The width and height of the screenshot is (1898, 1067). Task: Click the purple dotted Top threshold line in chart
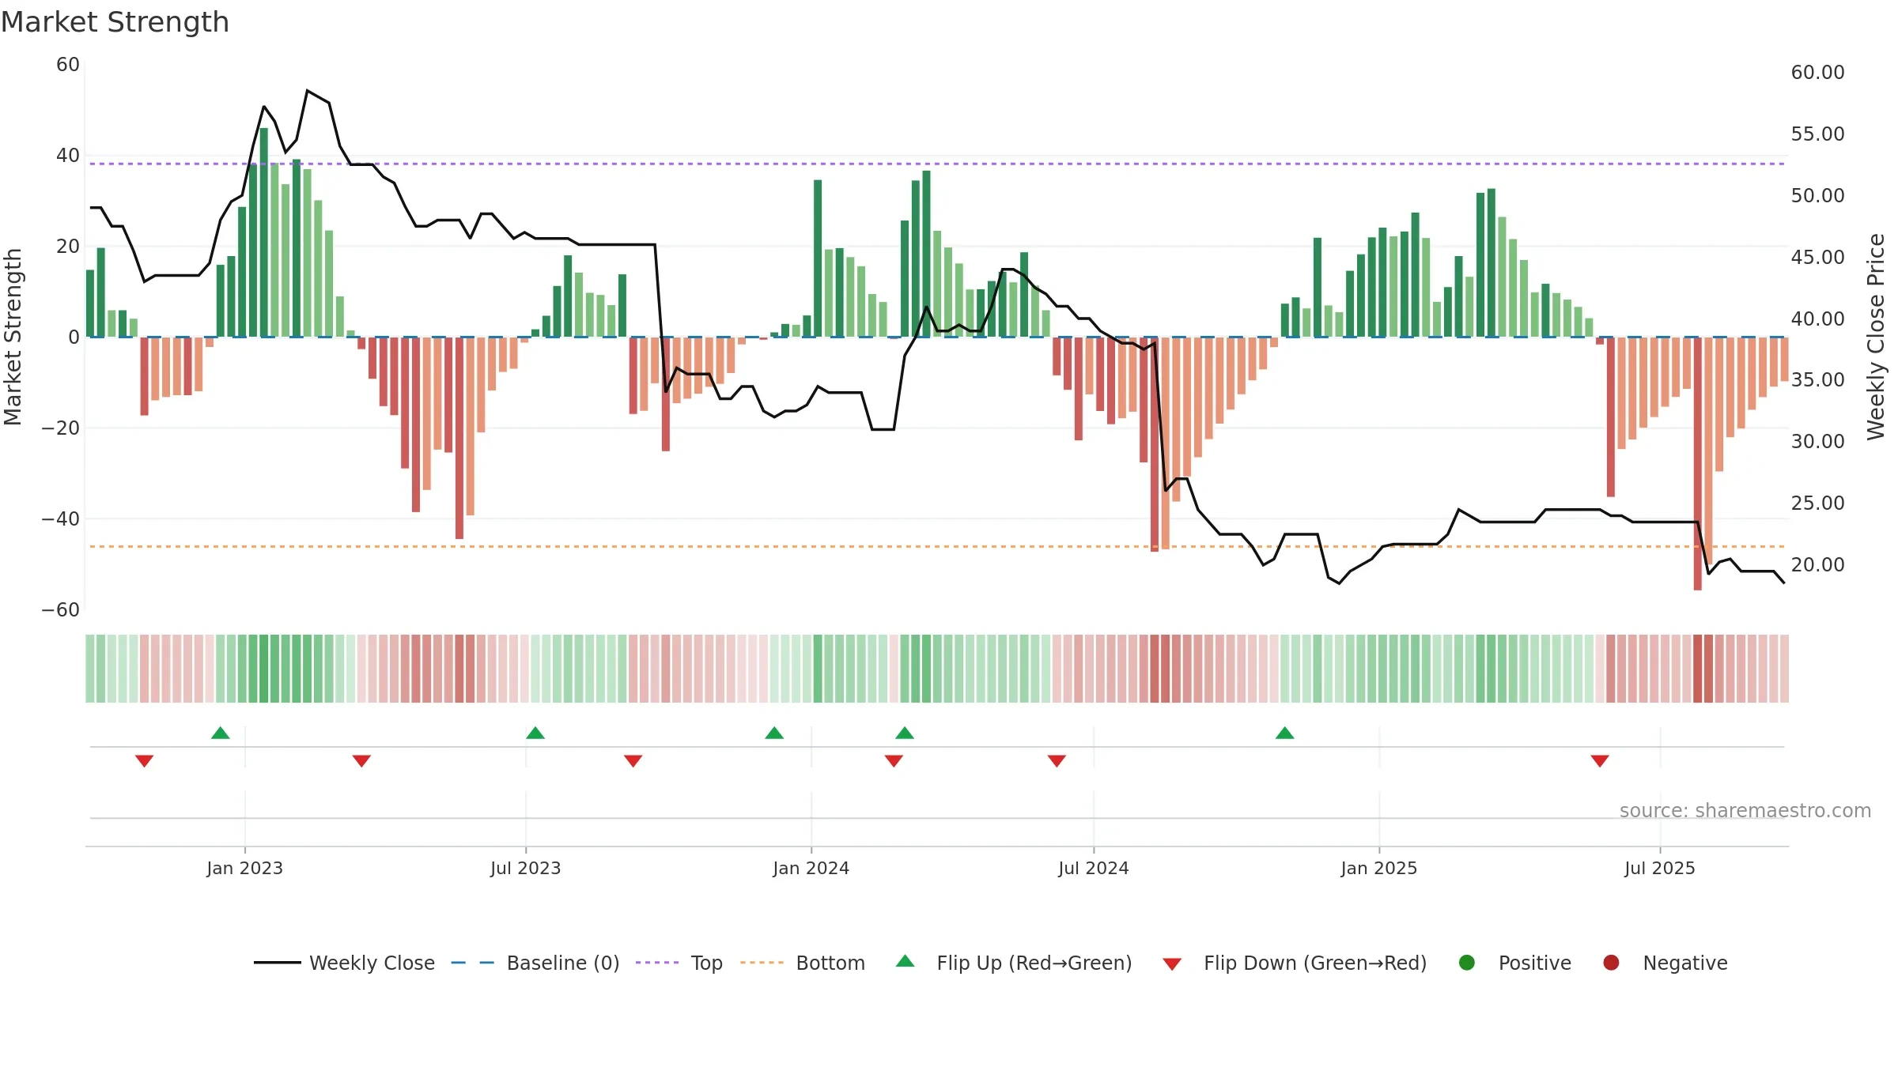click(937, 164)
